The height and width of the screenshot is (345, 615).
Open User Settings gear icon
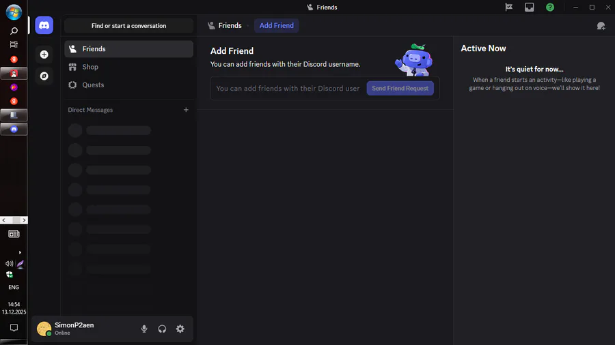point(180,329)
